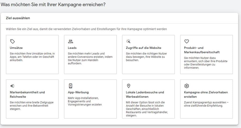
Task: Select the Umsätze goal title
Action: click(x=16, y=48)
